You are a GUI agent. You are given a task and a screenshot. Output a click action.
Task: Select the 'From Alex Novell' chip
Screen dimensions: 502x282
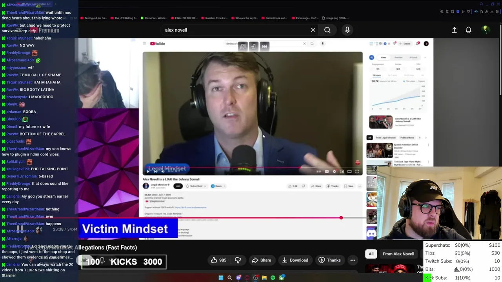click(x=398, y=254)
